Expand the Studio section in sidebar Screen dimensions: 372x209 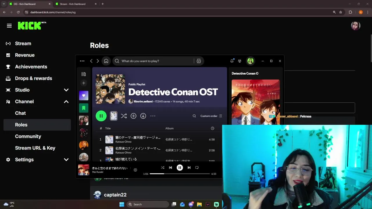66,90
